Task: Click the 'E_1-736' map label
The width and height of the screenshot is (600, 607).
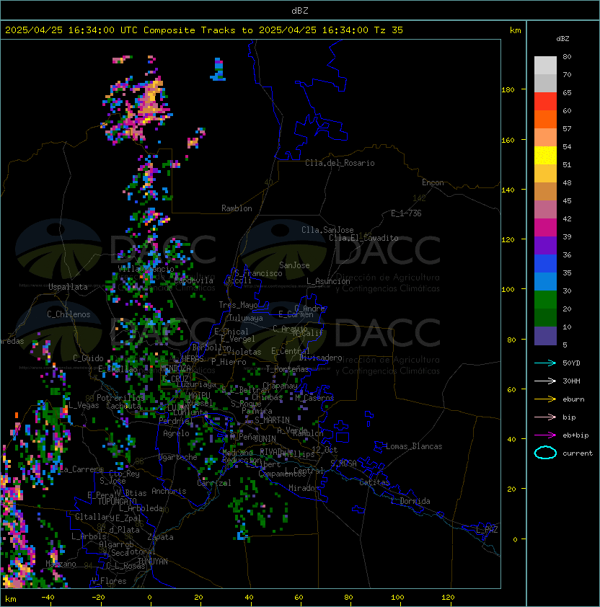Action: coord(406,213)
